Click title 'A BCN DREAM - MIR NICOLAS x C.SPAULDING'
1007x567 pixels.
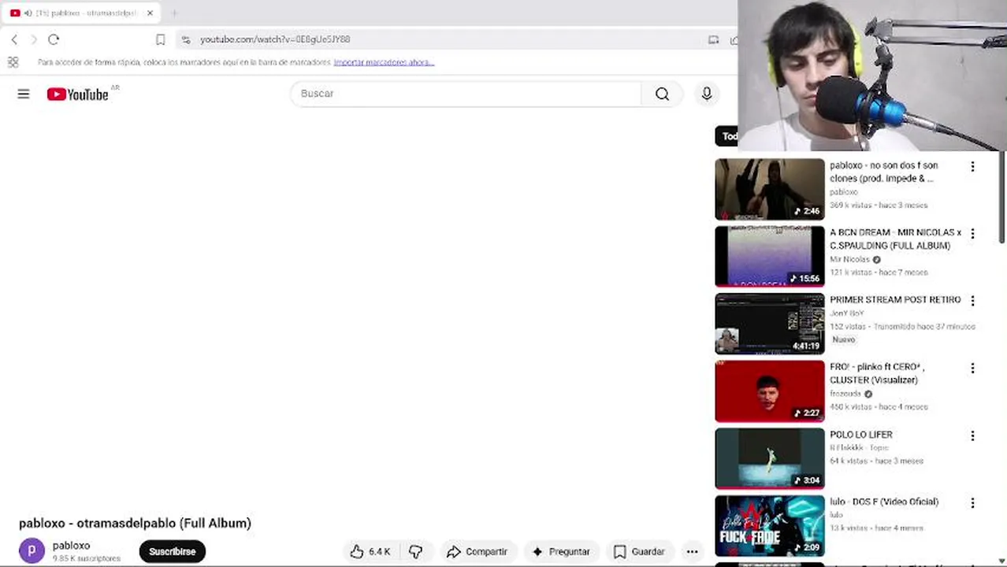coord(896,239)
